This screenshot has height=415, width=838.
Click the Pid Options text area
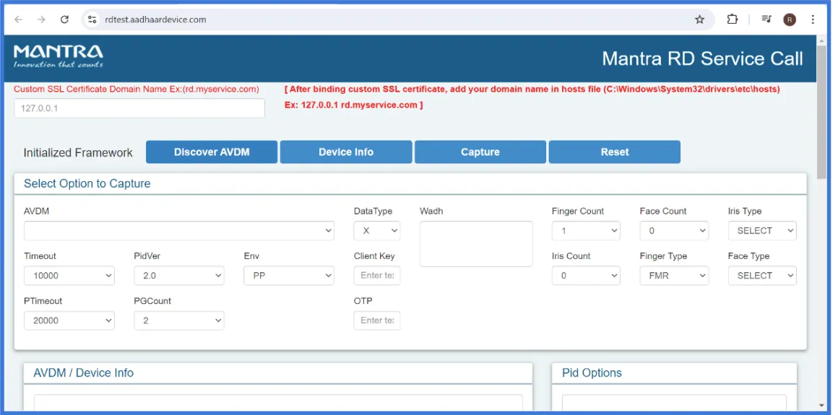click(x=674, y=403)
